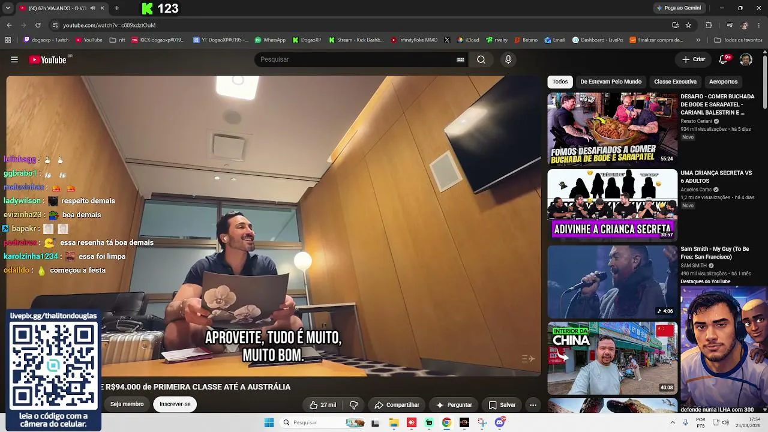Save the video with Salvar button

click(x=502, y=405)
